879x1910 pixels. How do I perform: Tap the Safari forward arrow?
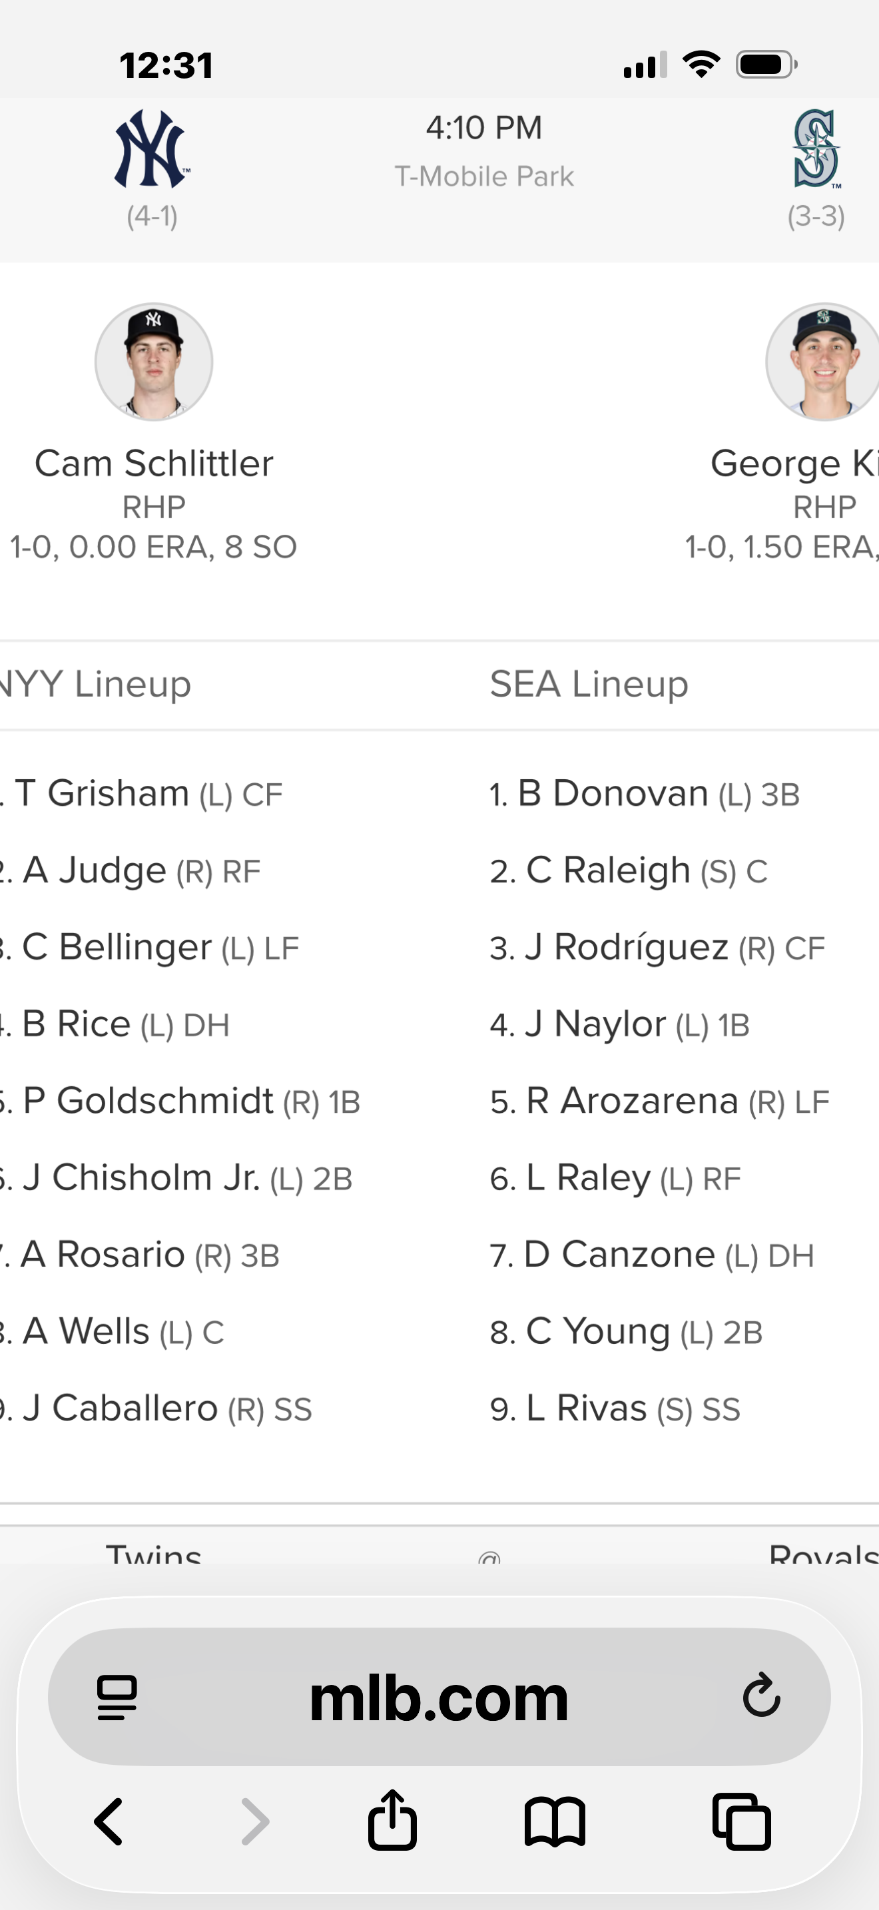[x=255, y=1821]
